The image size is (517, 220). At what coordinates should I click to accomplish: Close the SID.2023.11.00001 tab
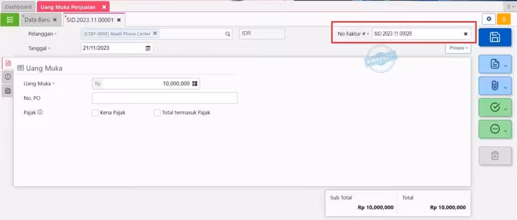click(x=119, y=20)
